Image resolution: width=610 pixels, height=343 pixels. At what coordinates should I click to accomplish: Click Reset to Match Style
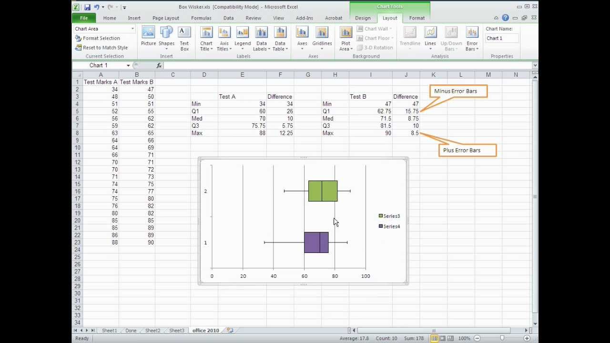coord(101,48)
